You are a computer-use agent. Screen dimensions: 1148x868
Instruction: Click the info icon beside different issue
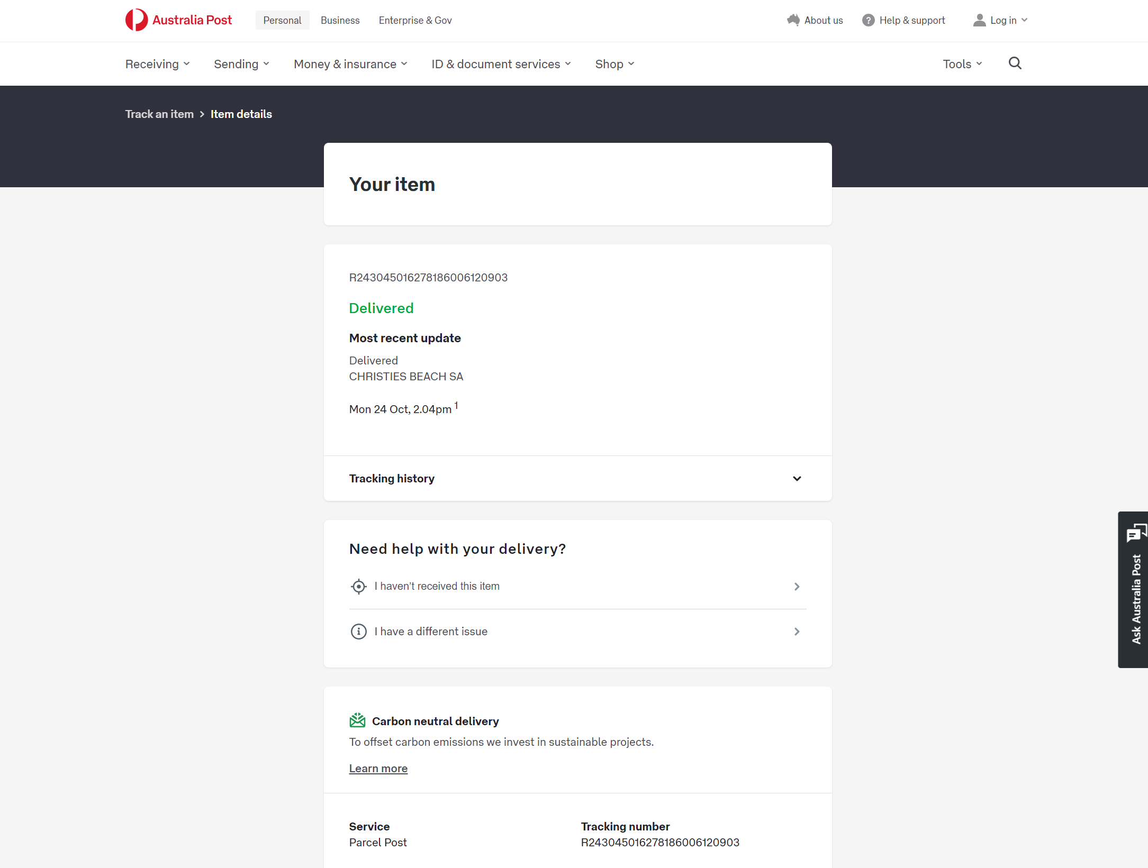358,632
